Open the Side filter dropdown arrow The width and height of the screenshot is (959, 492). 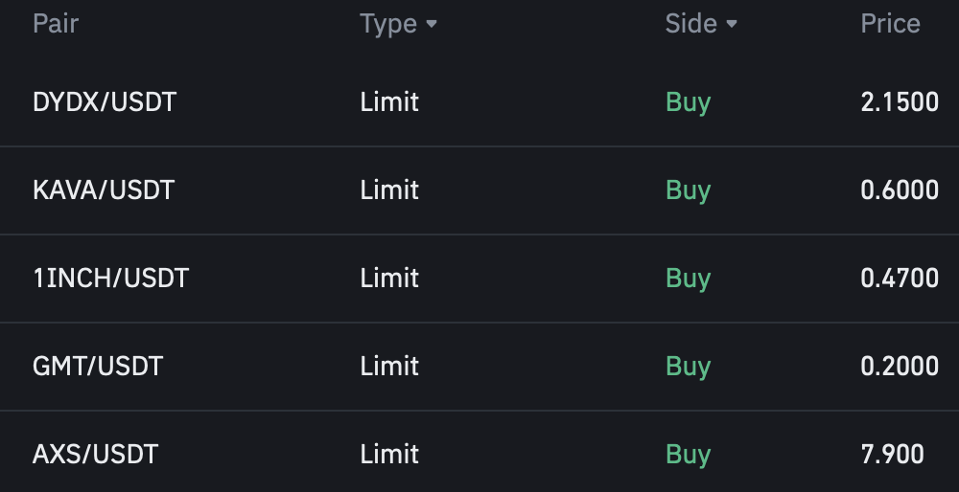coord(732,24)
